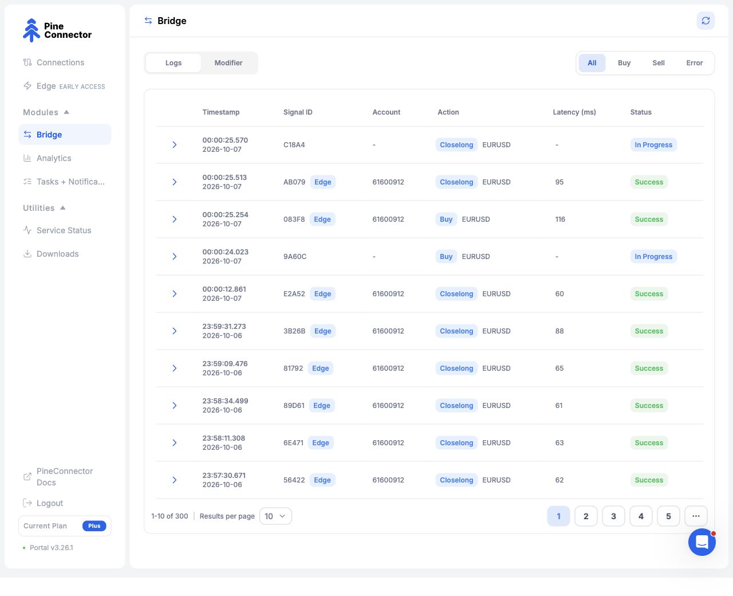Screen dimensions: 733x596
Task: Click the Plus plan badge
Action: coord(94,526)
